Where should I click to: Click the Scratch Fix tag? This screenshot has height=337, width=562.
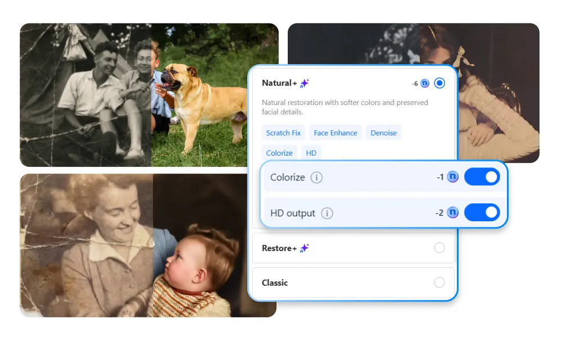coord(283,133)
